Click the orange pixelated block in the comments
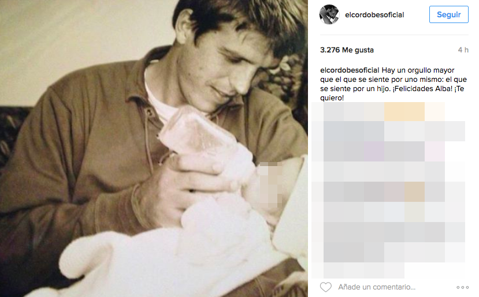The image size is (479, 297). (x=404, y=112)
